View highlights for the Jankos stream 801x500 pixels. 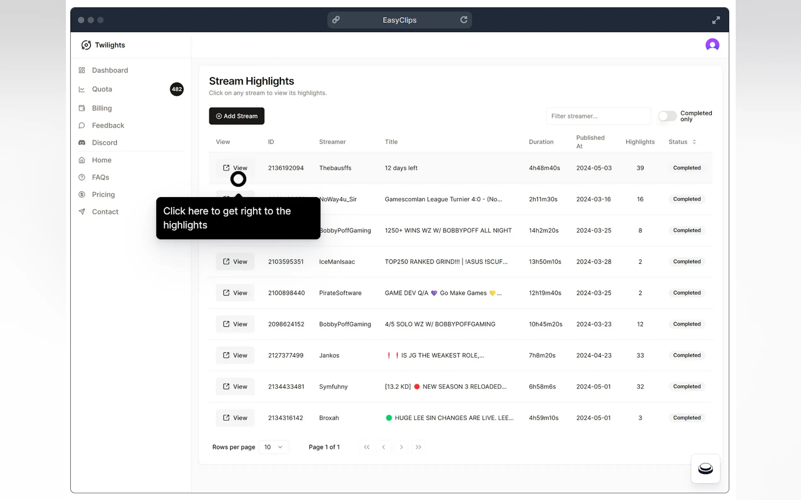coord(235,355)
